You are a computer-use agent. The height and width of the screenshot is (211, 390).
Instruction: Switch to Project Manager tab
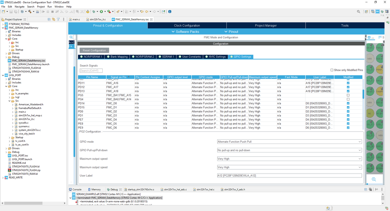[x=265, y=25]
